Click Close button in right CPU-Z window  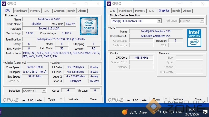click(x=198, y=99)
